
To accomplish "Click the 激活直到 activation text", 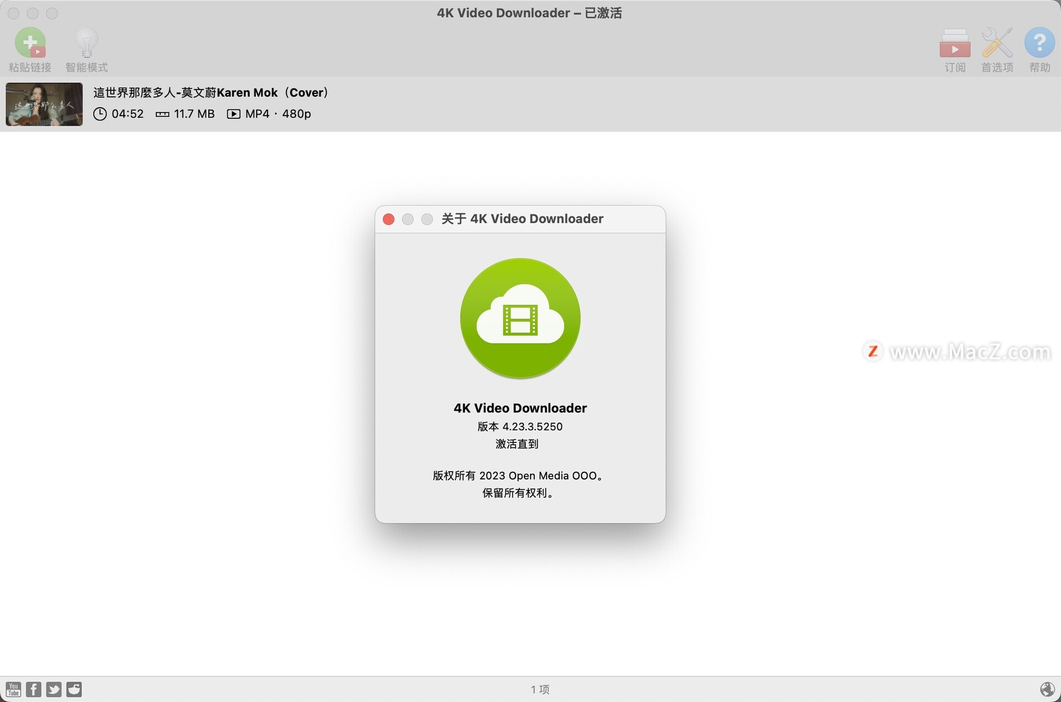I will coord(517,444).
